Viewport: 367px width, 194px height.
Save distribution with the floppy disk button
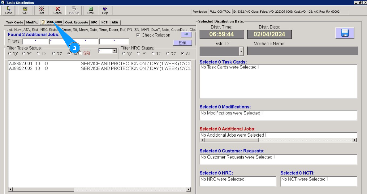pos(345,33)
